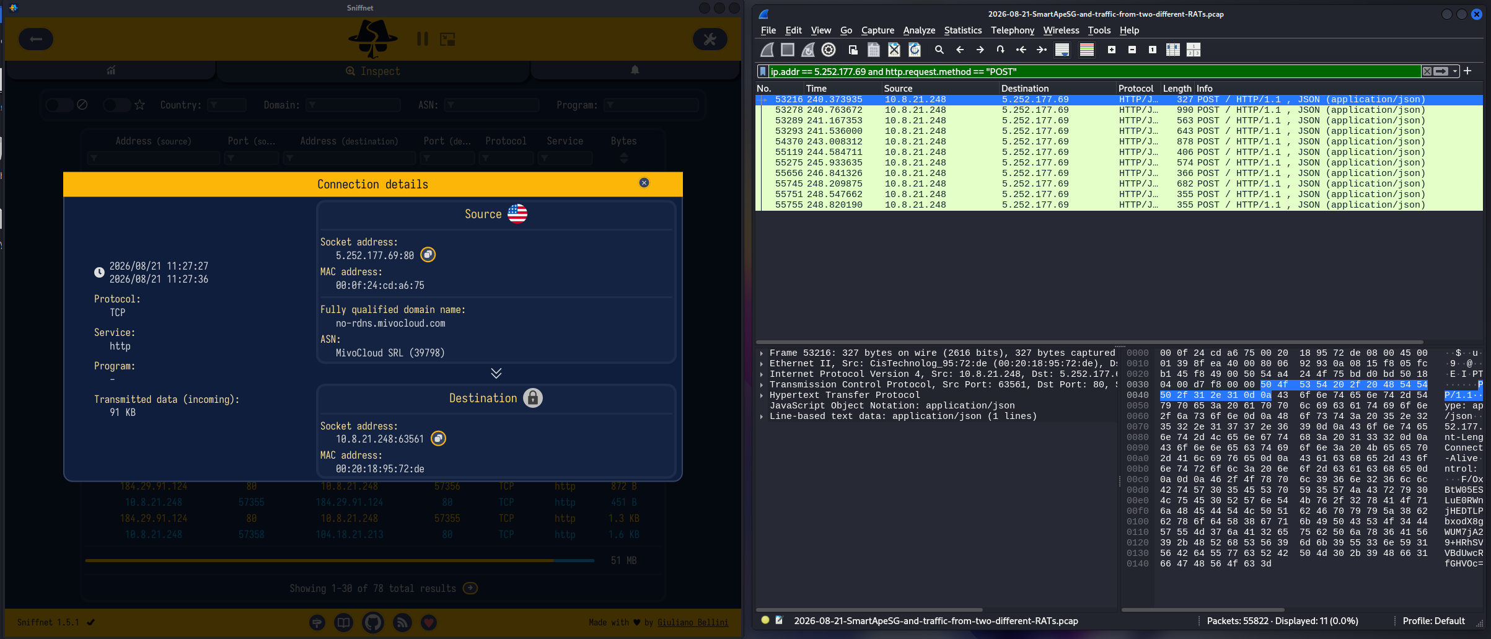Open the GitHub icon in Sniffnet footer
This screenshot has height=639, width=1491.
click(372, 622)
